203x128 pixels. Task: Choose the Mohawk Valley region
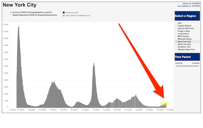176,39
